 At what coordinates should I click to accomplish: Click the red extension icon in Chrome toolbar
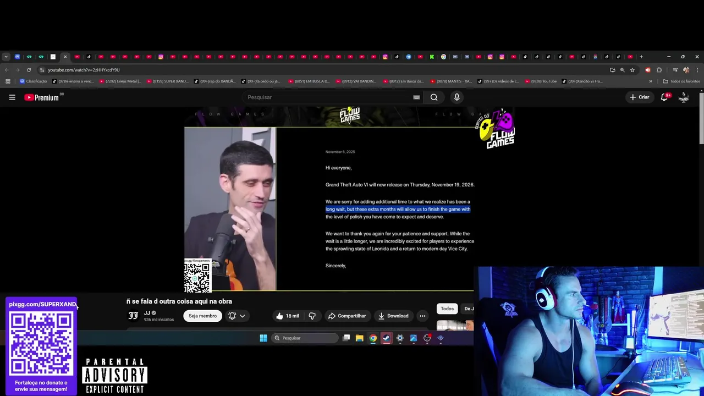point(647,70)
